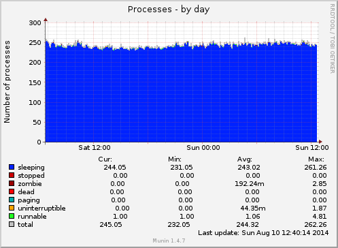The height and width of the screenshot is (248, 338).
Task: Click the 300 y-axis value
Action: click(35, 23)
